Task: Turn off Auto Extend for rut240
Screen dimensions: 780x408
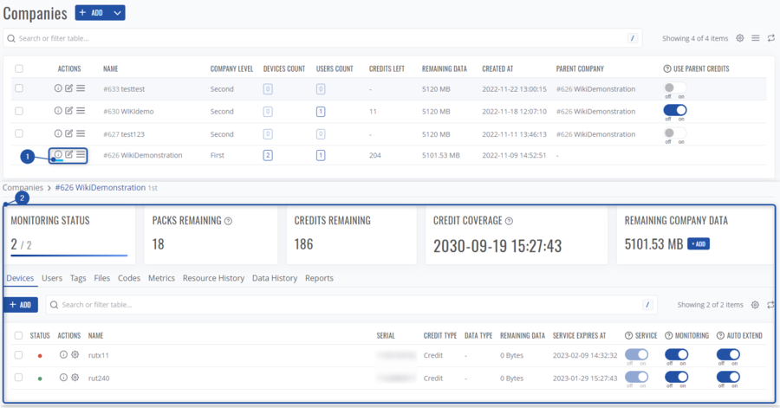Action: (x=728, y=378)
